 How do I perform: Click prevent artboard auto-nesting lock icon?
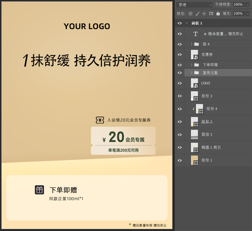click(211, 14)
